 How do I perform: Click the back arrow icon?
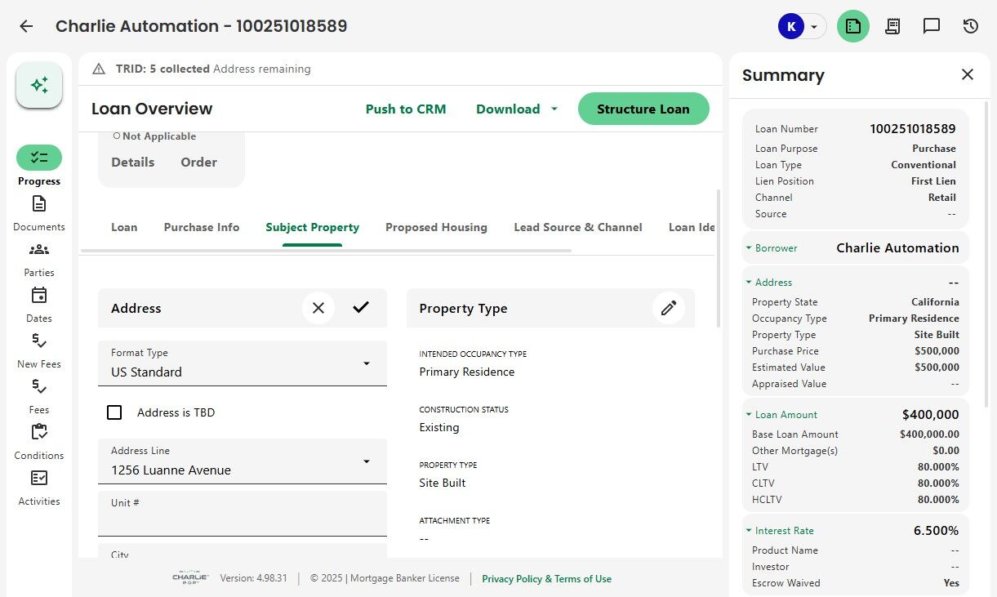point(26,26)
